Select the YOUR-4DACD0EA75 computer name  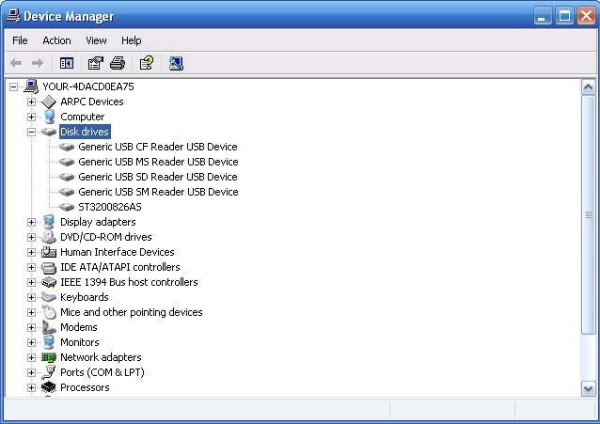pos(88,86)
